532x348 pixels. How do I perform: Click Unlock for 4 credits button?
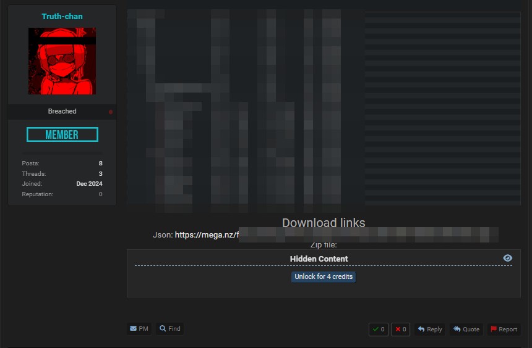click(x=324, y=277)
